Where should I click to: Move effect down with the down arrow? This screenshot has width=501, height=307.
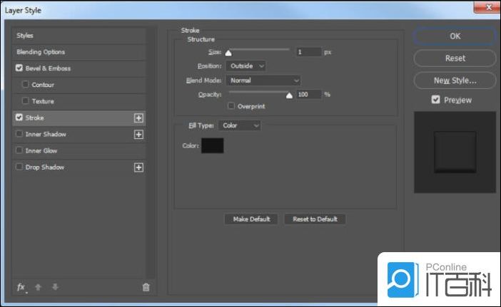(x=55, y=287)
